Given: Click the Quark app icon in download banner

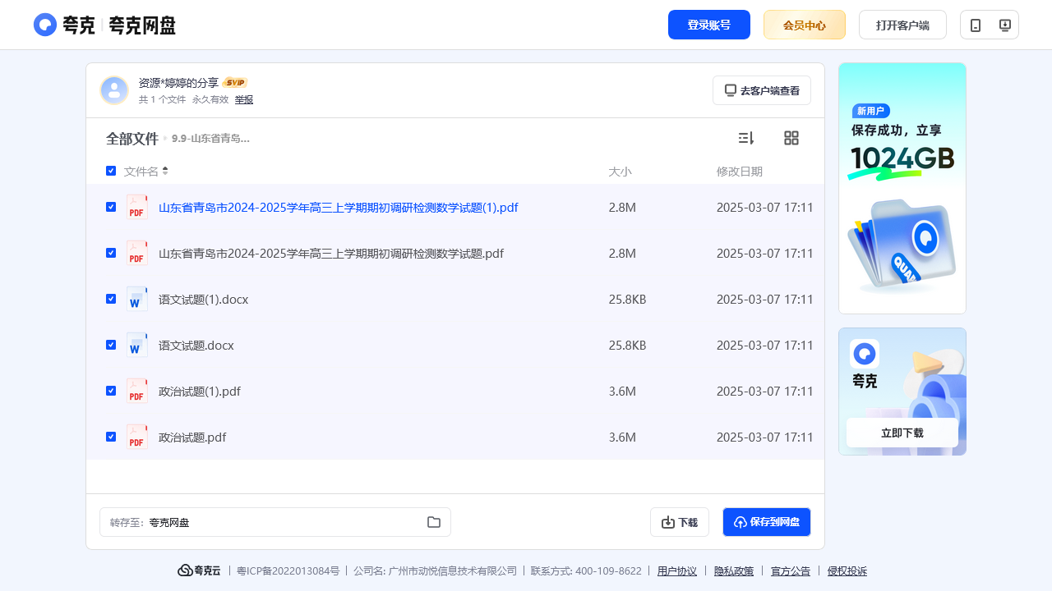Looking at the screenshot, I should point(865,354).
